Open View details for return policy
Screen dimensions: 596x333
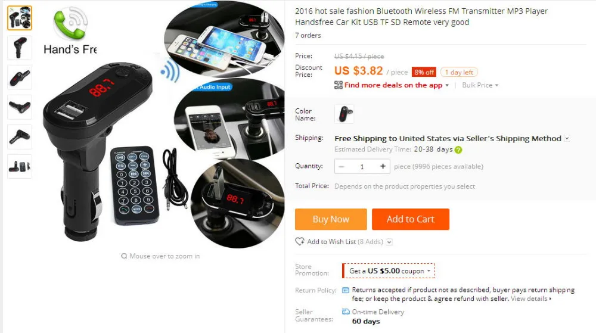point(531,299)
